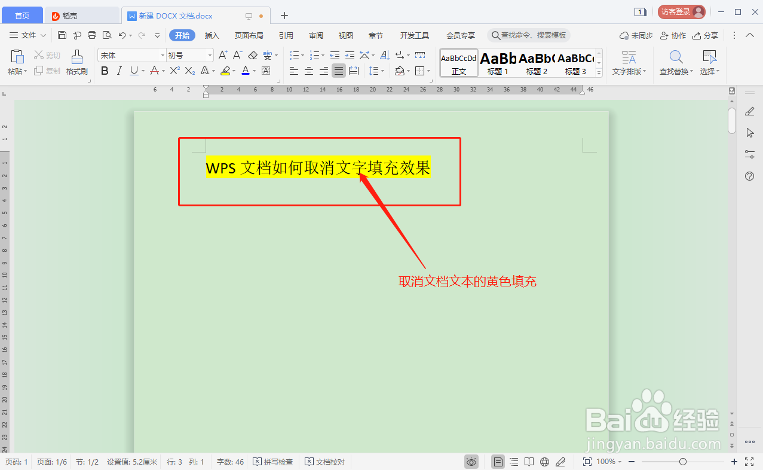The height and width of the screenshot is (470, 763).
Task: Toggle Bold formatting
Action: coord(105,71)
